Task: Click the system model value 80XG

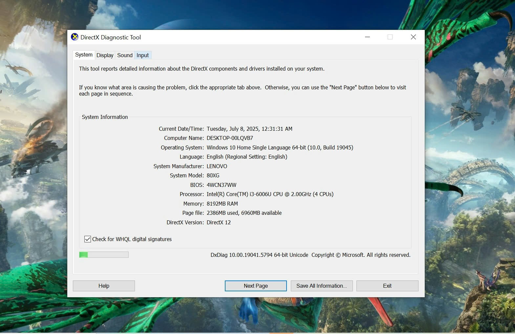Action: click(x=213, y=175)
